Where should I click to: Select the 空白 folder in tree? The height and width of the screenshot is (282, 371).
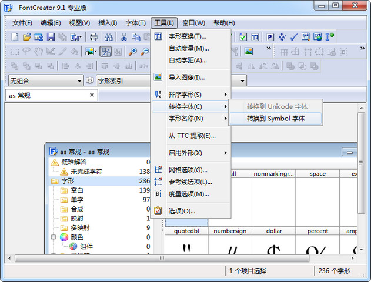pyautogui.click(x=76, y=190)
